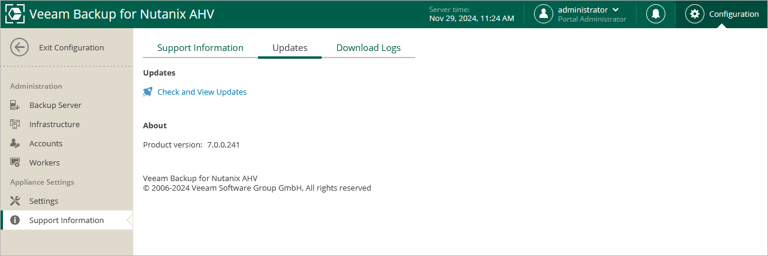The image size is (768, 256).
Task: Click the About section heading
Action: 155,125
